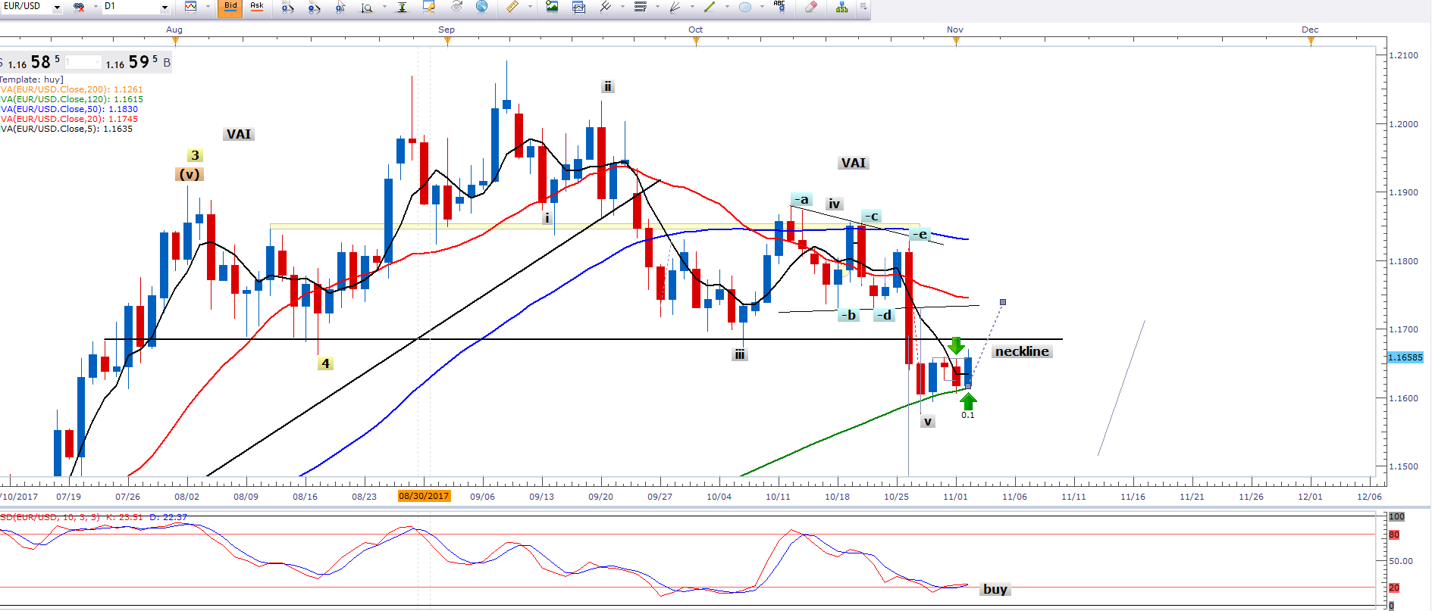
Task: Click the zoom in magnifier icon
Action: click(x=287, y=7)
